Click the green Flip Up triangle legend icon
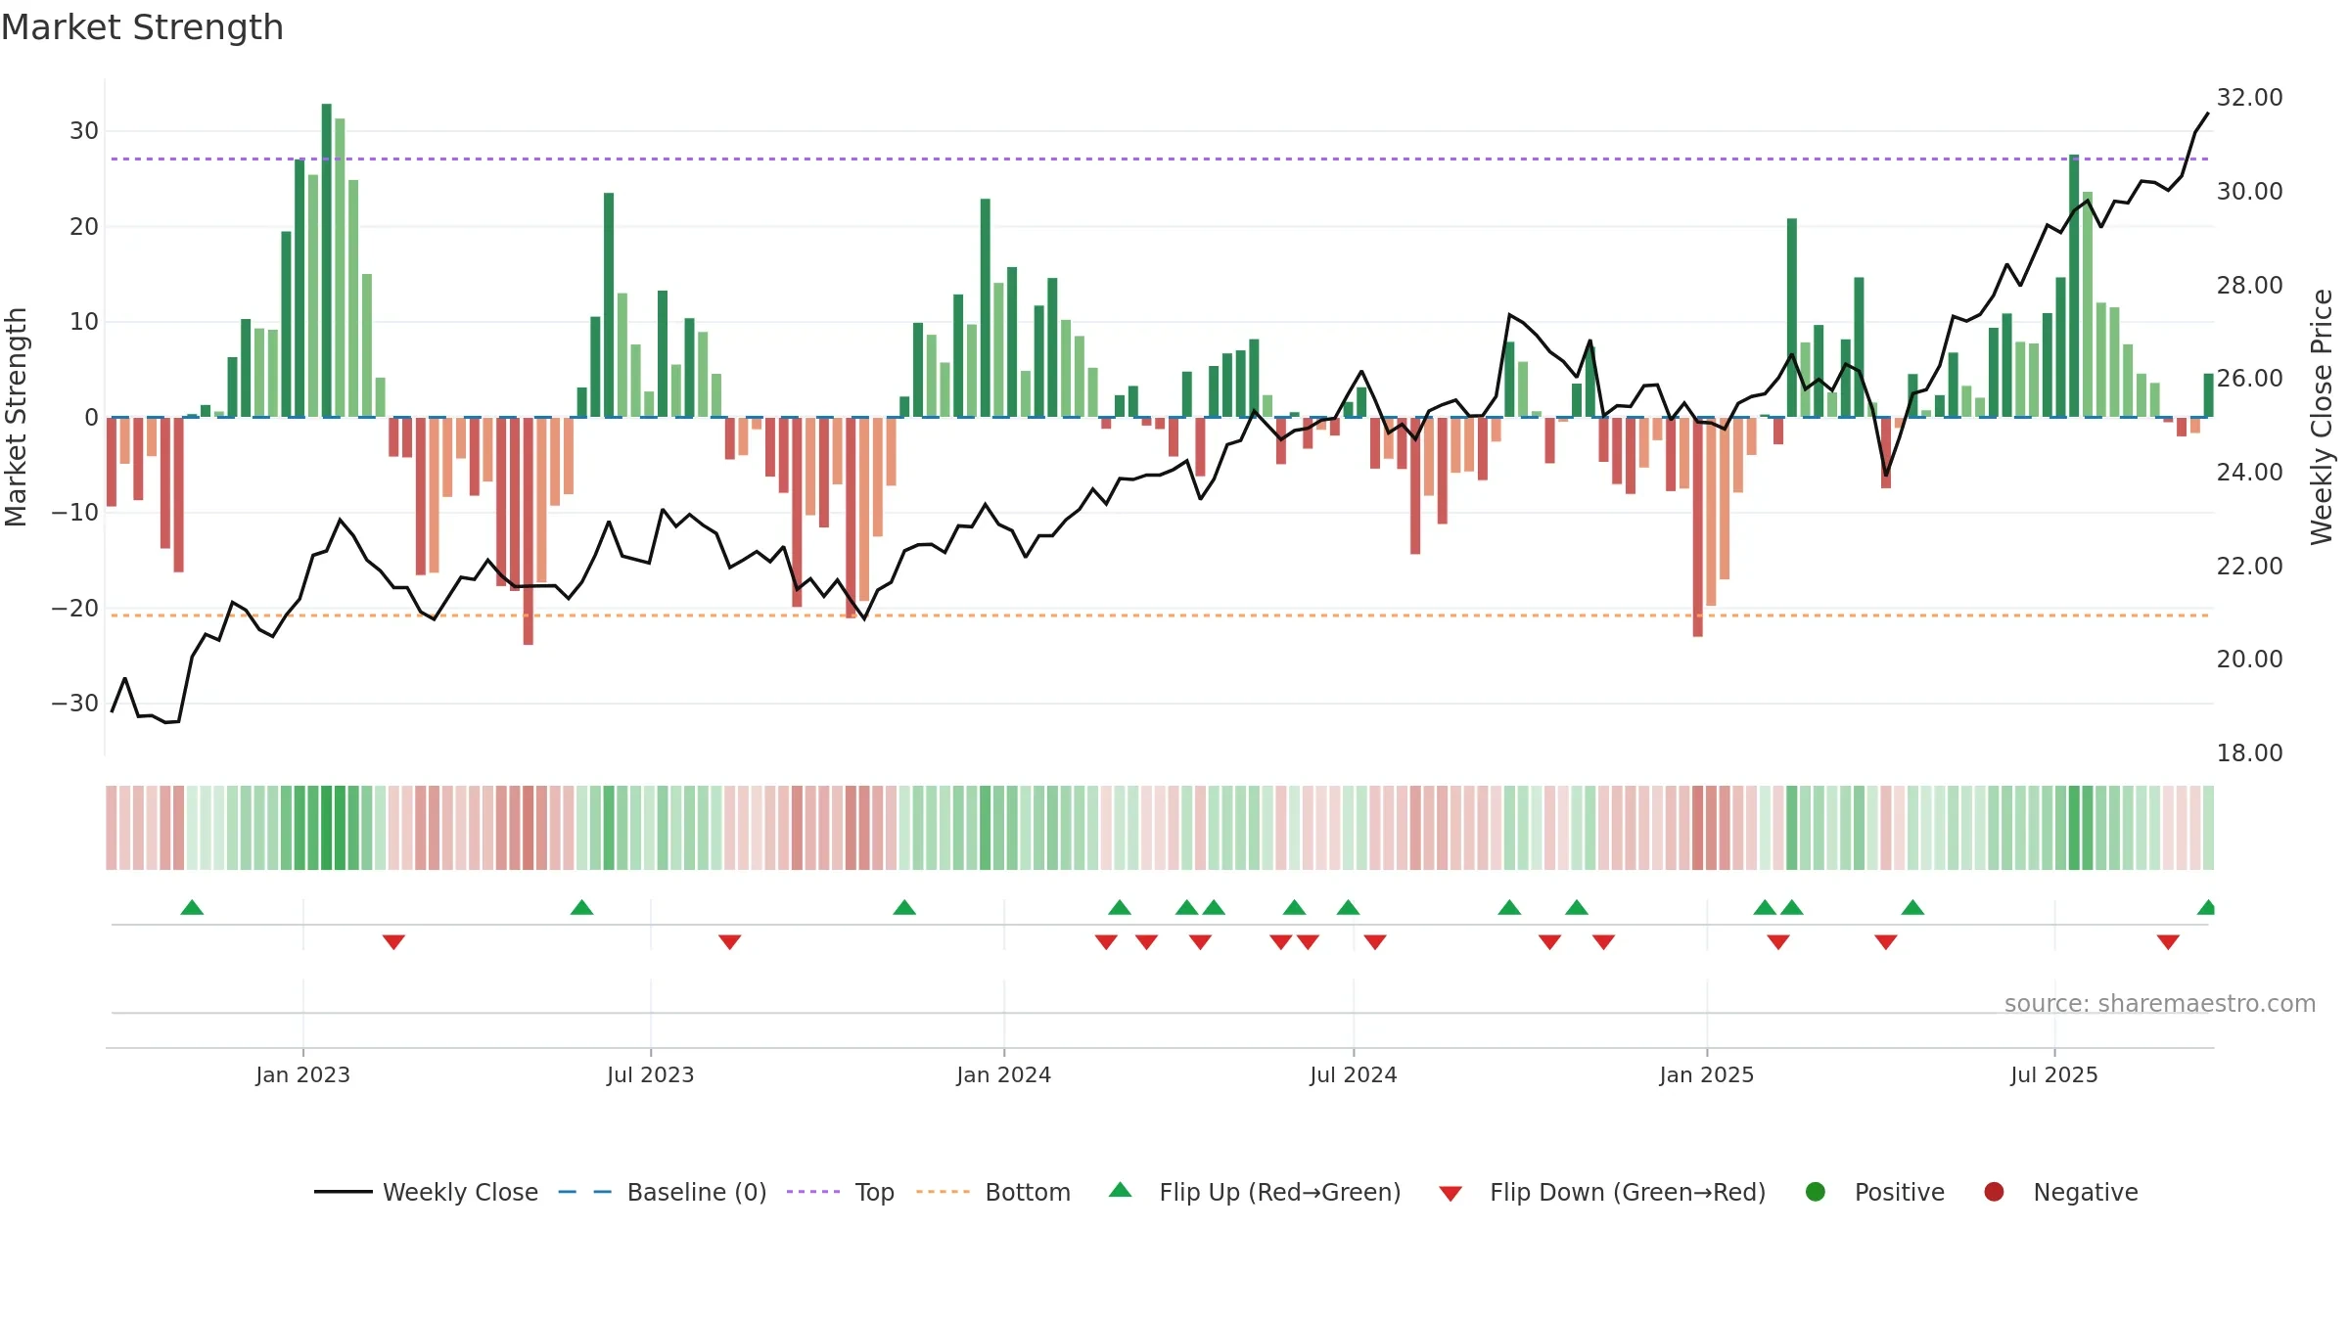The image size is (2349, 1321). tap(1121, 1190)
